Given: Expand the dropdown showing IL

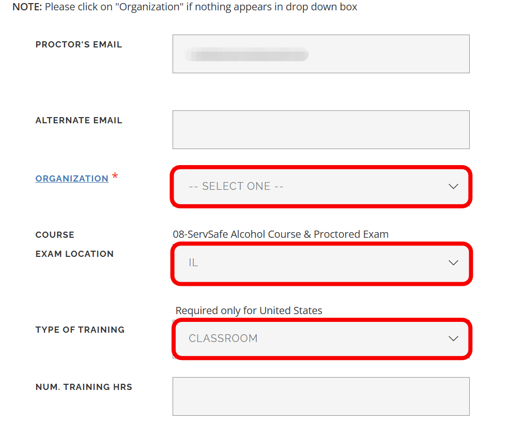Looking at the screenshot, I should pos(310,263).
